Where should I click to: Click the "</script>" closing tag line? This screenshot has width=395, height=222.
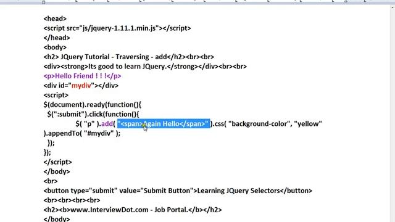coord(57,162)
